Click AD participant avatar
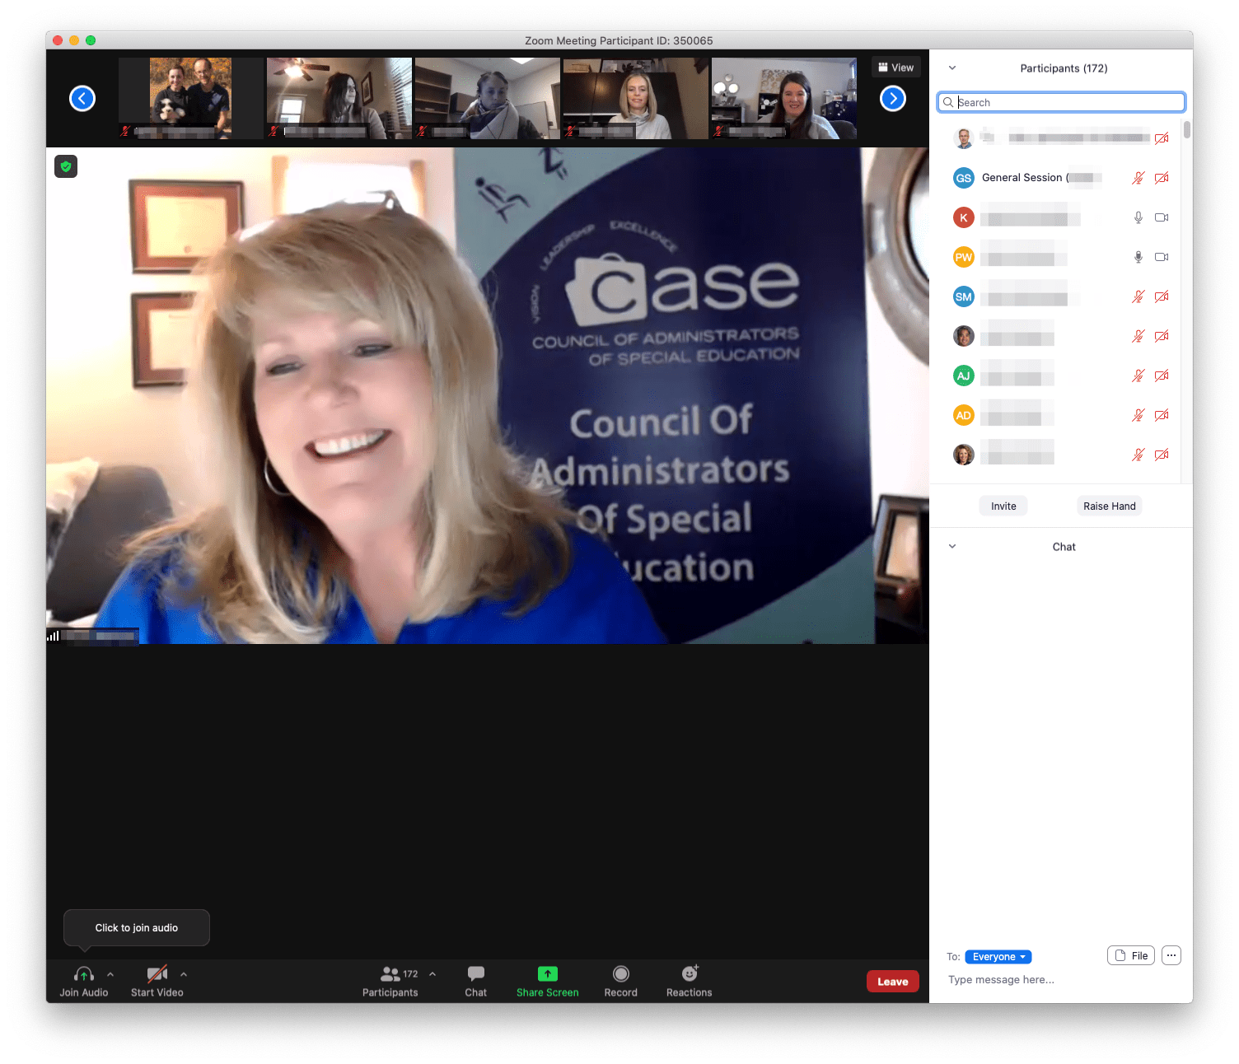The width and height of the screenshot is (1239, 1064). click(964, 415)
